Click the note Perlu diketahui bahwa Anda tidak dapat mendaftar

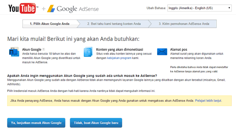pos(199,69)
